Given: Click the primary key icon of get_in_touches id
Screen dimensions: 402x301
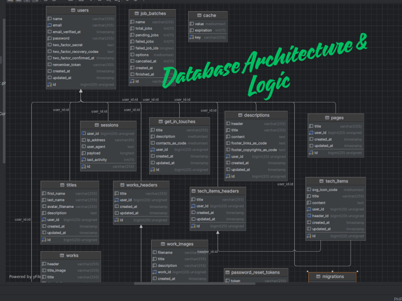Looking at the screenshot, I should tap(153, 170).
